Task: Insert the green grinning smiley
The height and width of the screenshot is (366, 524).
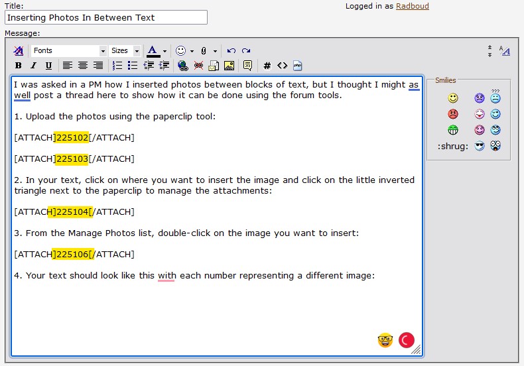Action: tap(453, 130)
